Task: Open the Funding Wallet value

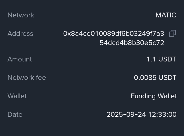Action: pos(154,96)
